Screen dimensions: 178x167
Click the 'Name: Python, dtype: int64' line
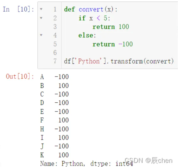(87, 164)
